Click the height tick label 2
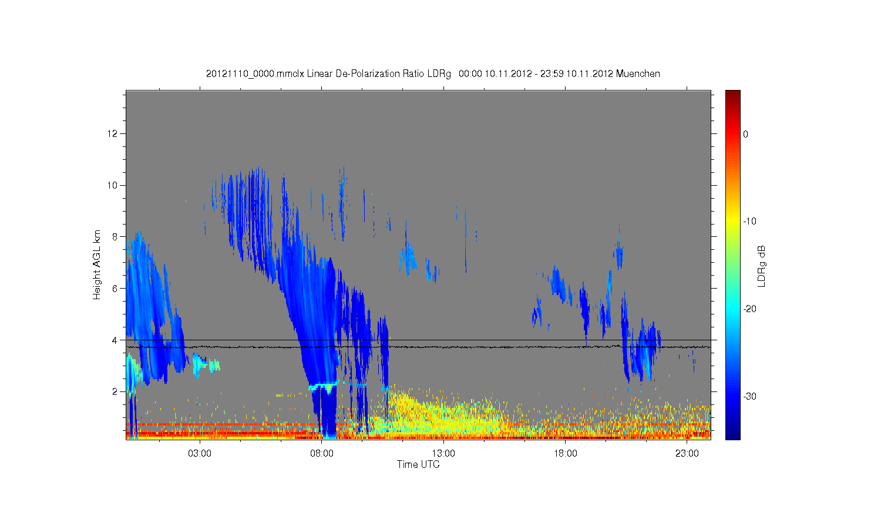Screen dimensions: 881x529 (115, 391)
